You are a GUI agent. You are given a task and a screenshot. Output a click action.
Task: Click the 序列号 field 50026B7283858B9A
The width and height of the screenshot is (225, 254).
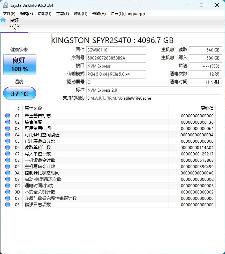[116, 58]
